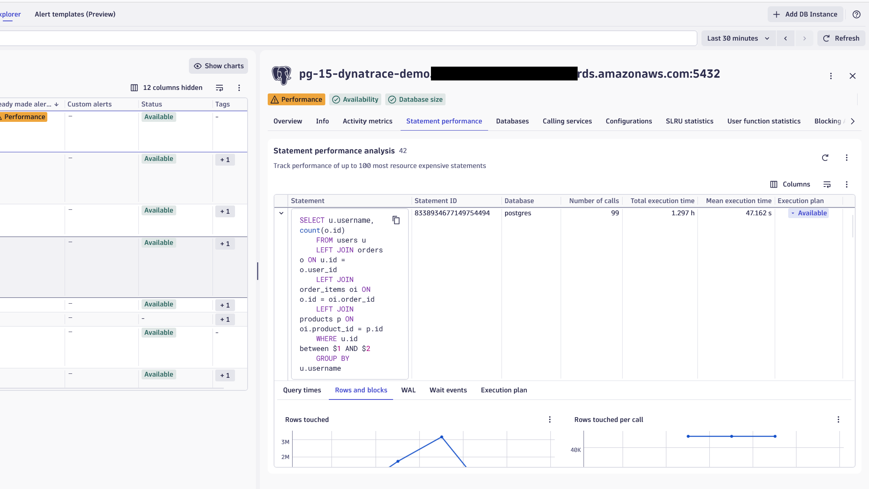The image size is (869, 489).
Task: Open the kebab menu next to the instance name
Action: coord(831,76)
